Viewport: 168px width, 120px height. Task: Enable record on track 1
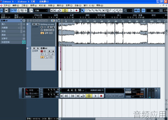pyautogui.click(x=42, y=27)
